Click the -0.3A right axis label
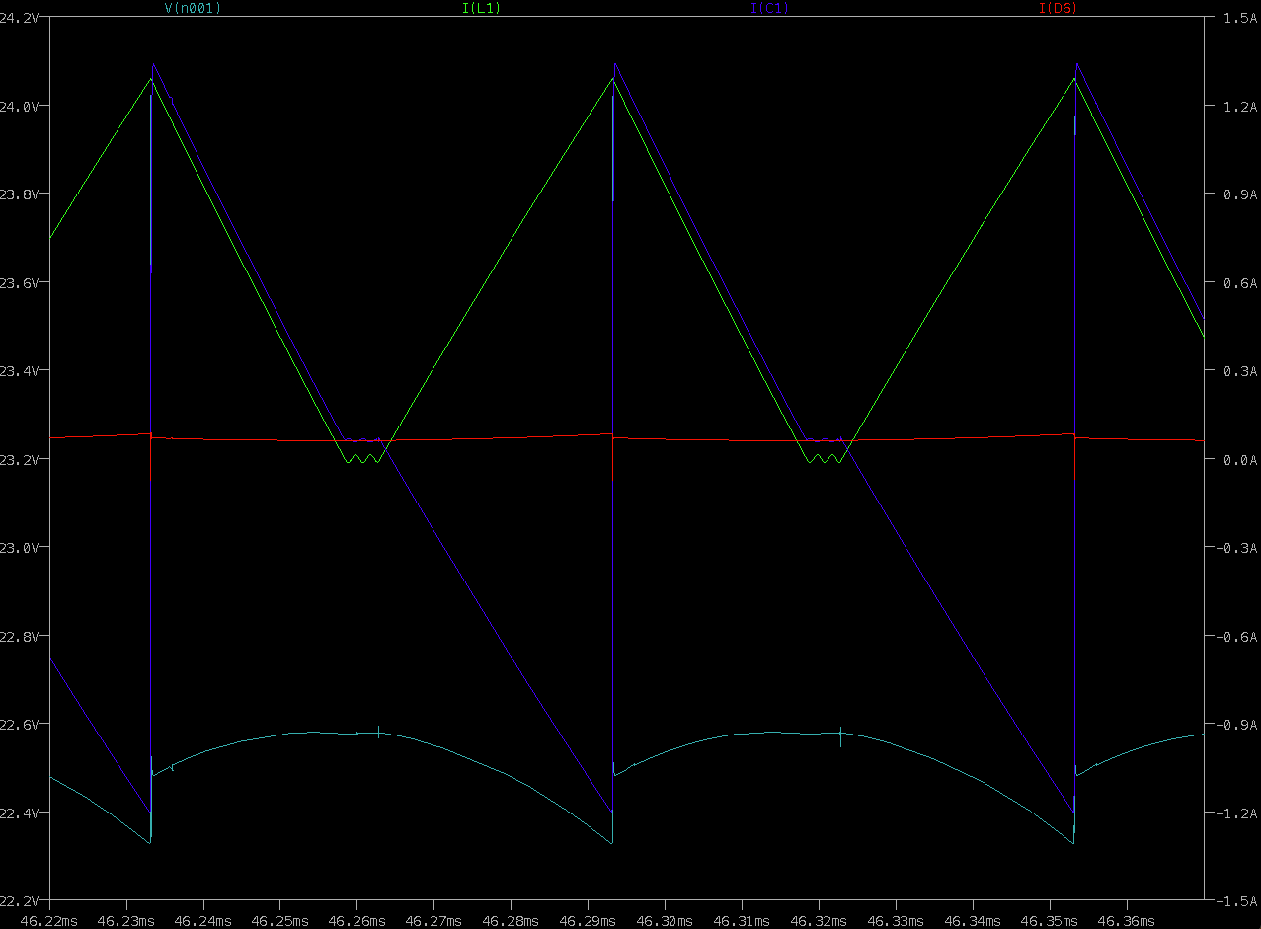Viewport: 1261px width, 929px height. coord(1237,548)
